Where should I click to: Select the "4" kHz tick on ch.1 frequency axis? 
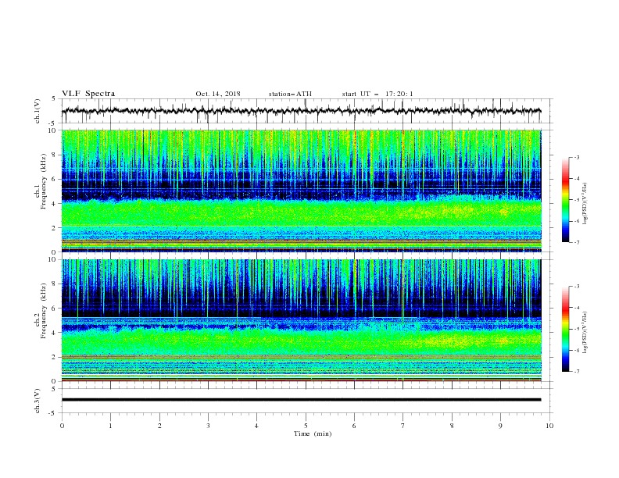(x=55, y=204)
